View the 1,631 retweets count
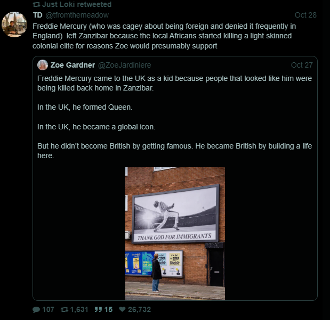The image size is (330, 320). click(79, 309)
